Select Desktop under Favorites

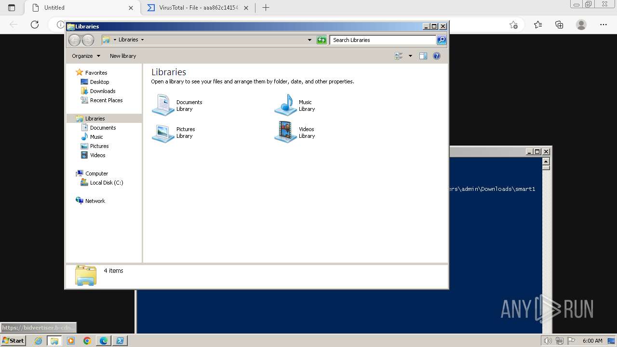[99, 82]
